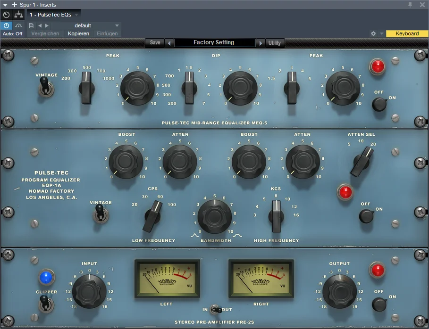
Task: Turn the EQP-1A Off/On power knob
Action: coord(367,216)
